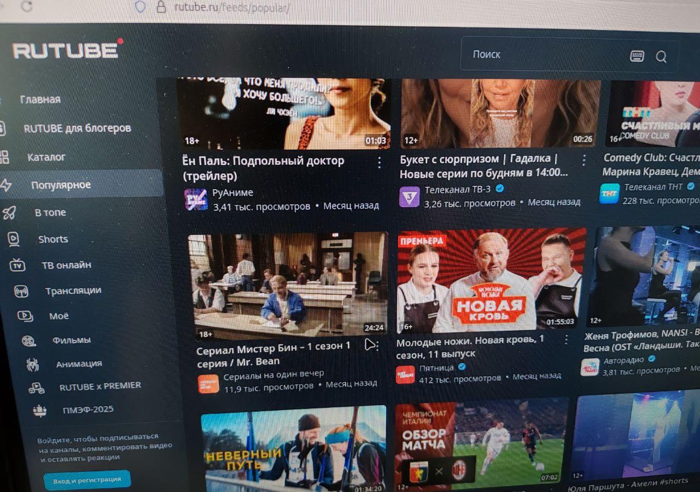This screenshot has width=700, height=492.
Task: Open the on-screen keyboard in search
Action: 637,56
